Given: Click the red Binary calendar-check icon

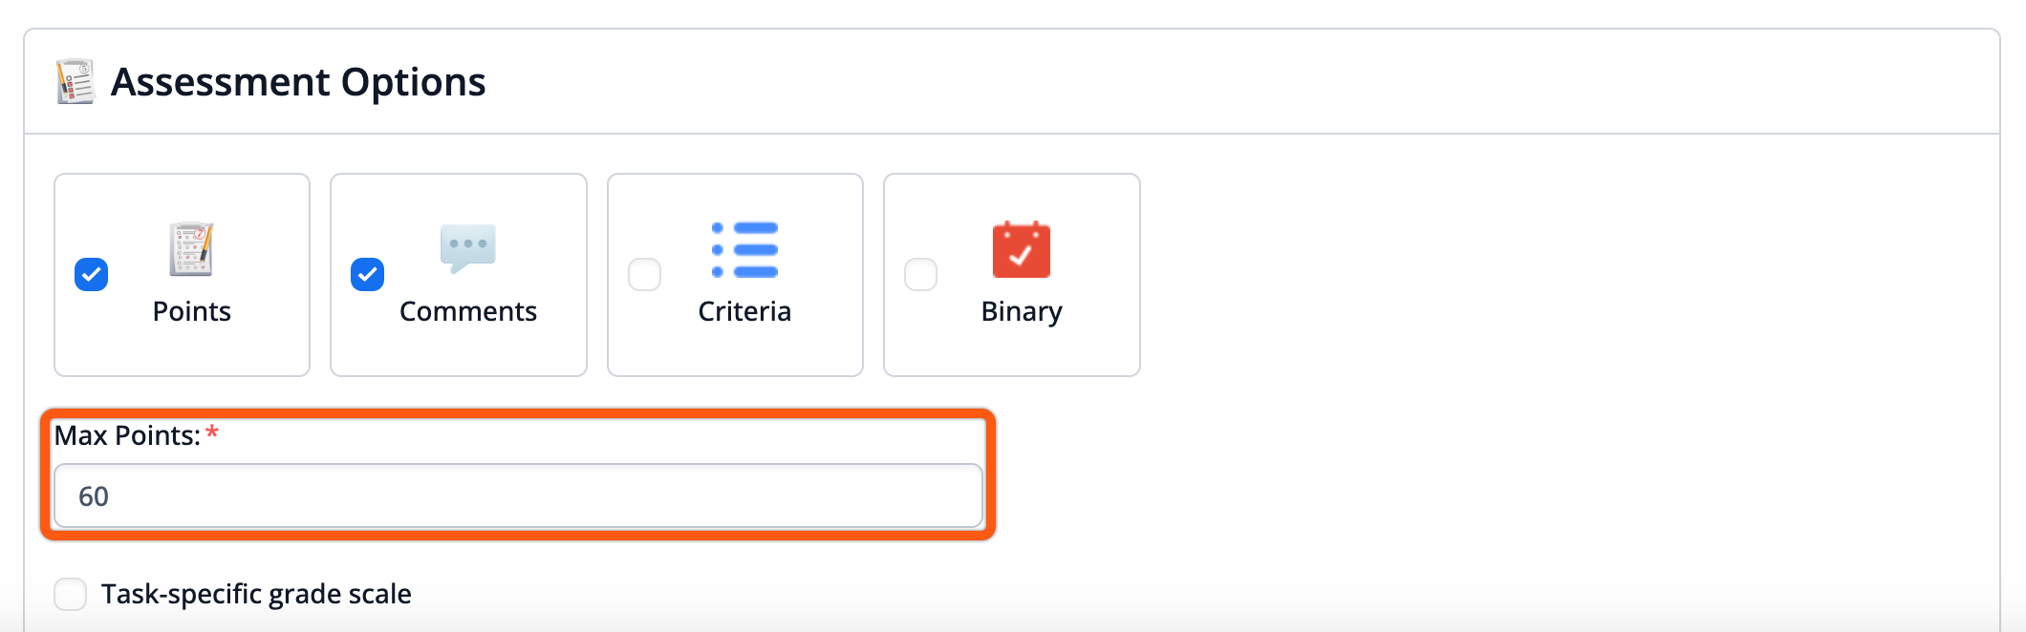Looking at the screenshot, I should click(1021, 250).
